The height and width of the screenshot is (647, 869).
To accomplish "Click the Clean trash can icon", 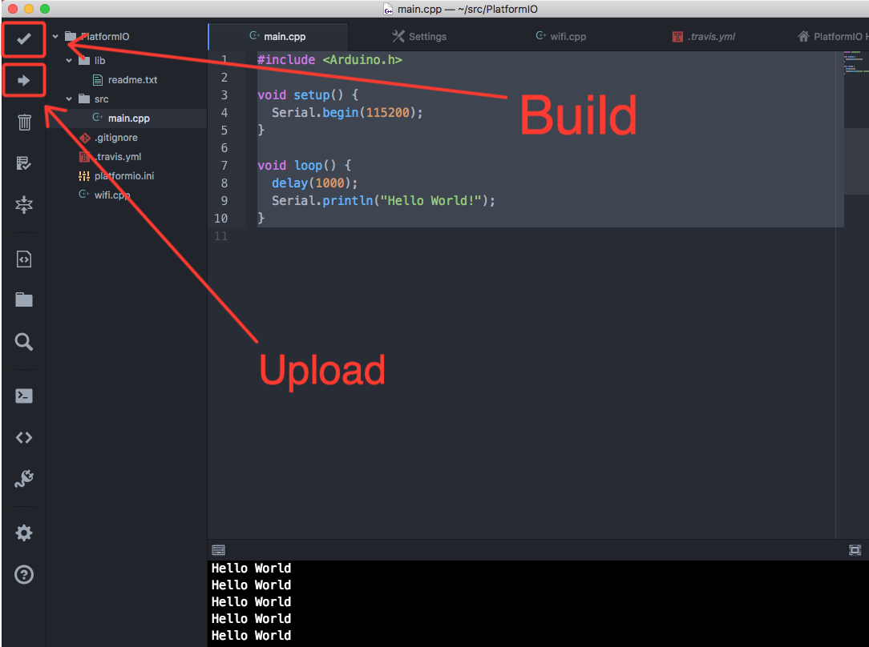I will point(24,122).
